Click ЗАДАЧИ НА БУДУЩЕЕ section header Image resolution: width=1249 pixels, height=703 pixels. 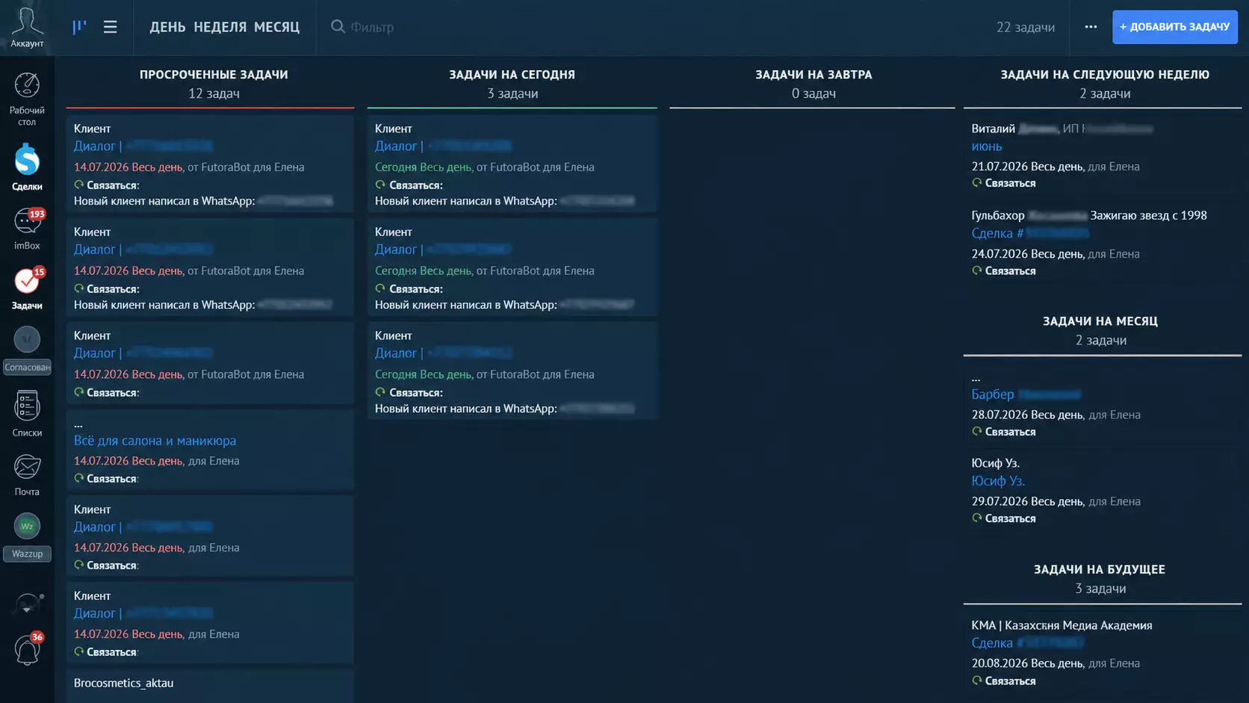(x=1100, y=569)
